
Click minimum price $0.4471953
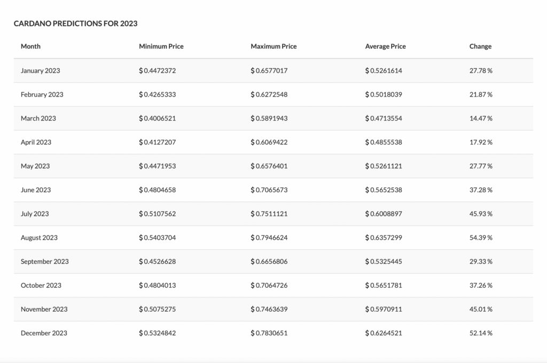(158, 166)
